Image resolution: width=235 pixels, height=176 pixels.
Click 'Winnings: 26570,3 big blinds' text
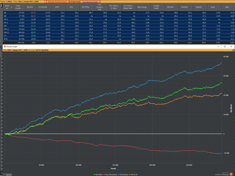coord(38,50)
